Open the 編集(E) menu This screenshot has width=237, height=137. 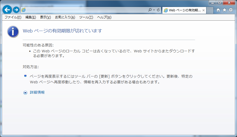pos(31,17)
